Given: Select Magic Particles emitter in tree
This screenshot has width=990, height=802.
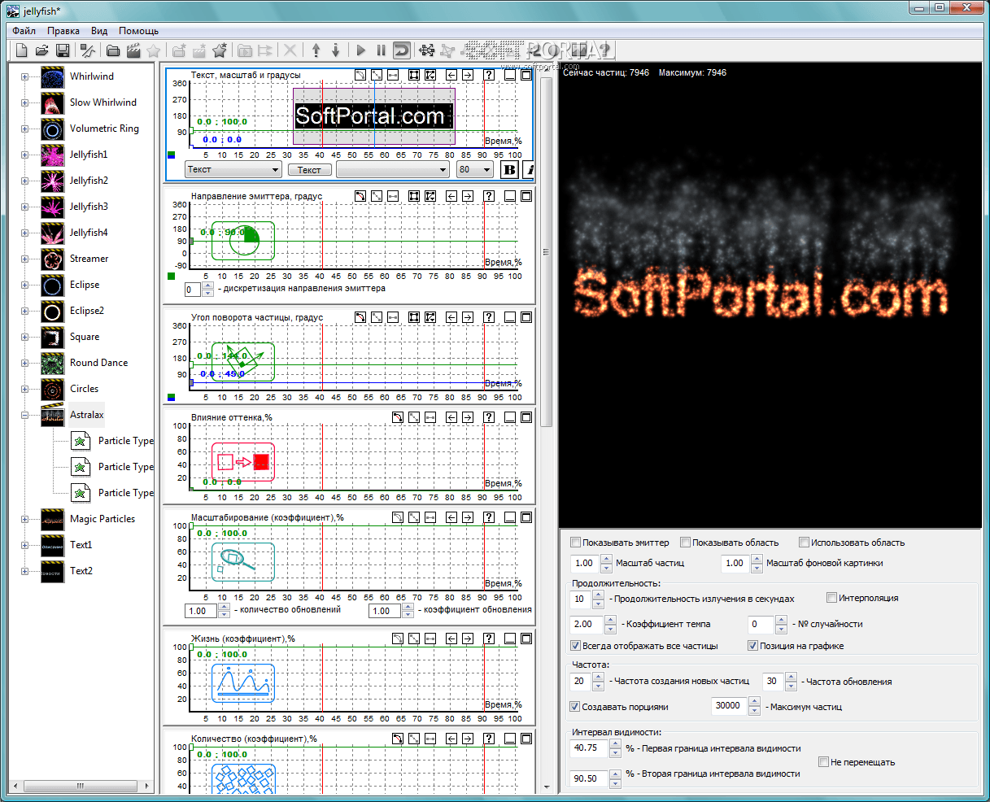Looking at the screenshot, I should coord(102,519).
